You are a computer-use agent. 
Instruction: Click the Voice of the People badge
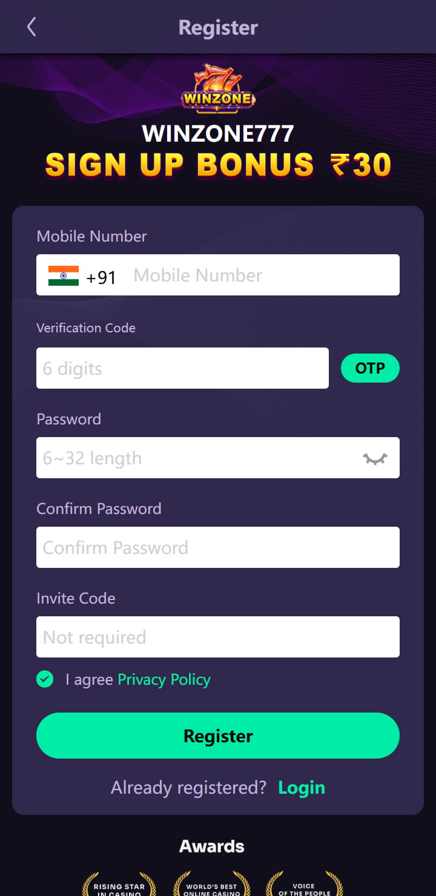[x=304, y=885]
